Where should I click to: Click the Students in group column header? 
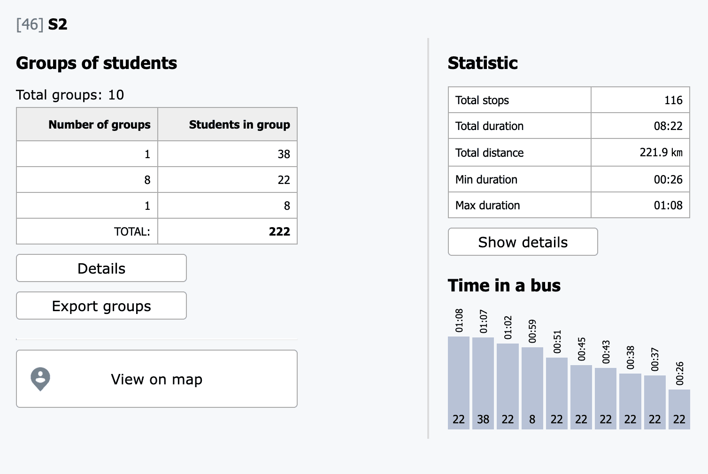(x=228, y=124)
